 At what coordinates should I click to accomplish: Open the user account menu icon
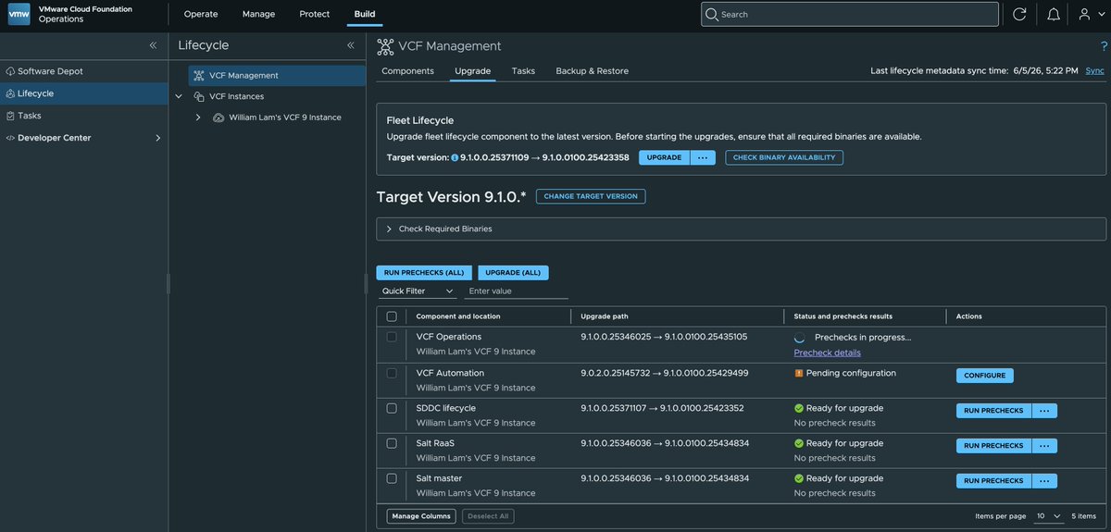(1085, 14)
